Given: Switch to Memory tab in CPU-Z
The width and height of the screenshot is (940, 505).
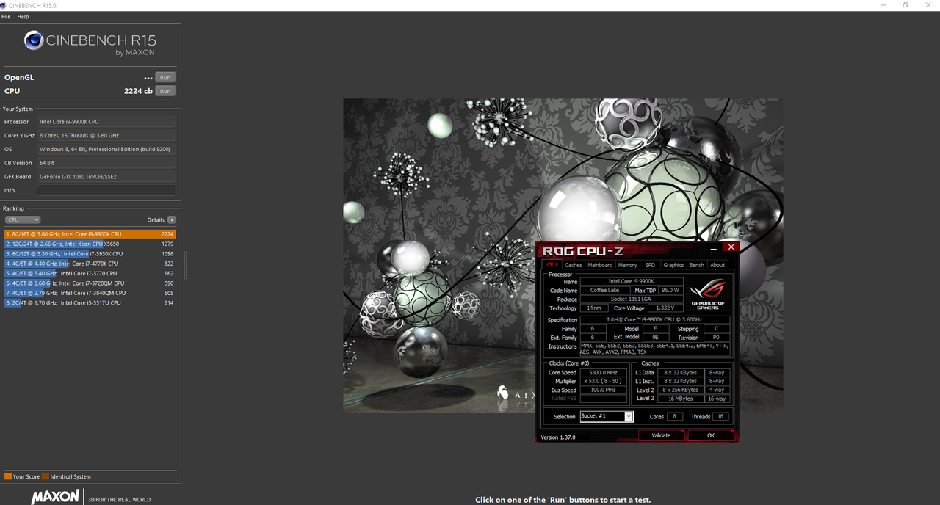Looking at the screenshot, I should (x=628, y=265).
